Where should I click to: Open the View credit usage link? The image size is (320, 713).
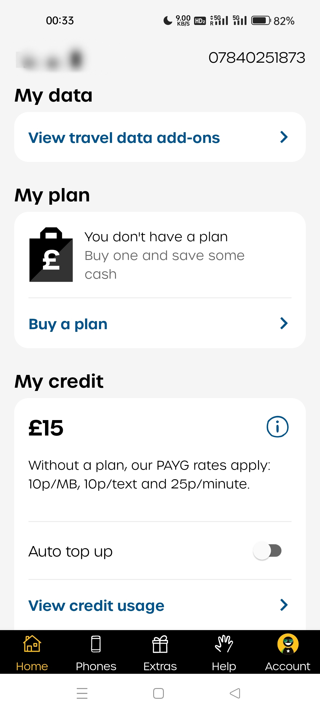coord(96,606)
